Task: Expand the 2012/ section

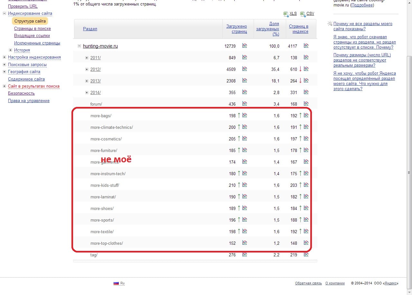Action: click(87, 69)
